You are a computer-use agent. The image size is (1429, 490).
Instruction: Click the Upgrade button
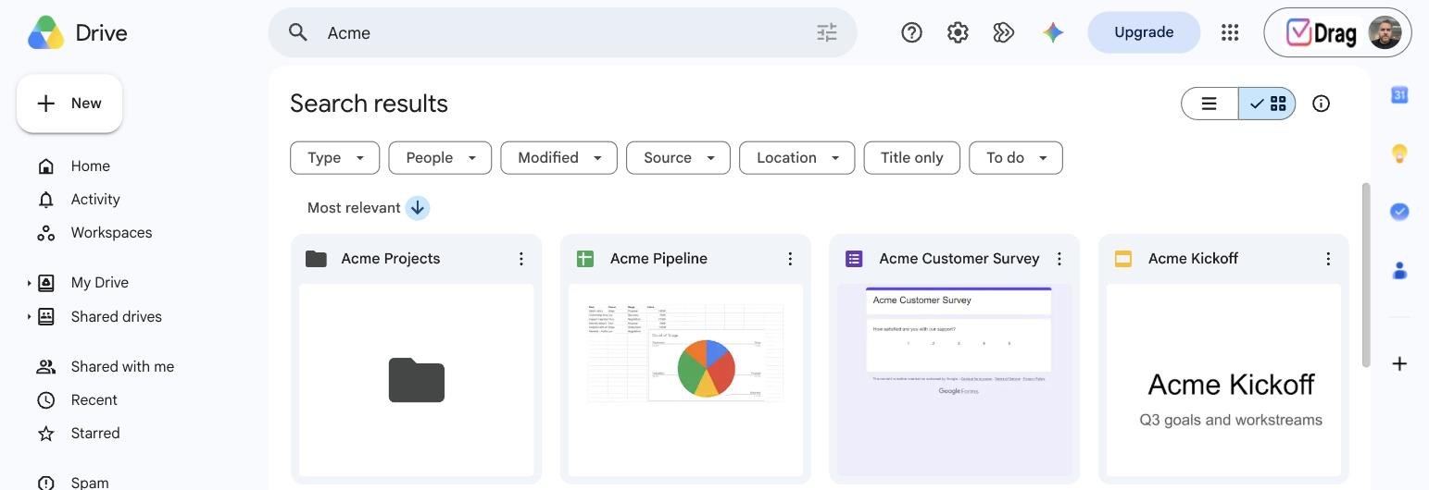coord(1144,32)
